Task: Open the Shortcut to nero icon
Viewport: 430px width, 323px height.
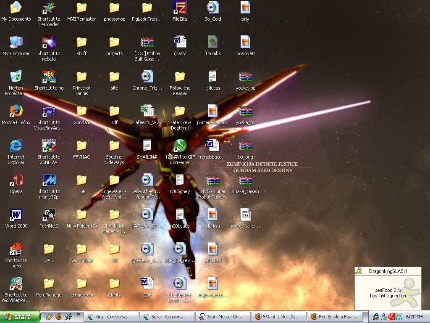Action: click(x=16, y=250)
